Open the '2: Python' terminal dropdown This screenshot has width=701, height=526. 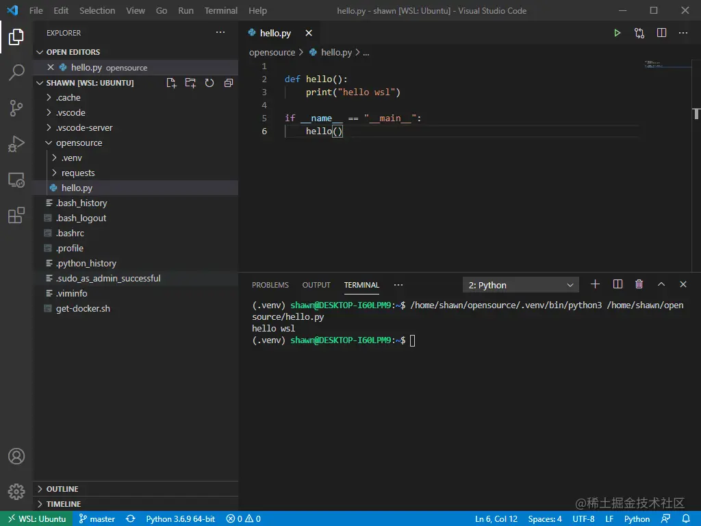[x=520, y=284]
